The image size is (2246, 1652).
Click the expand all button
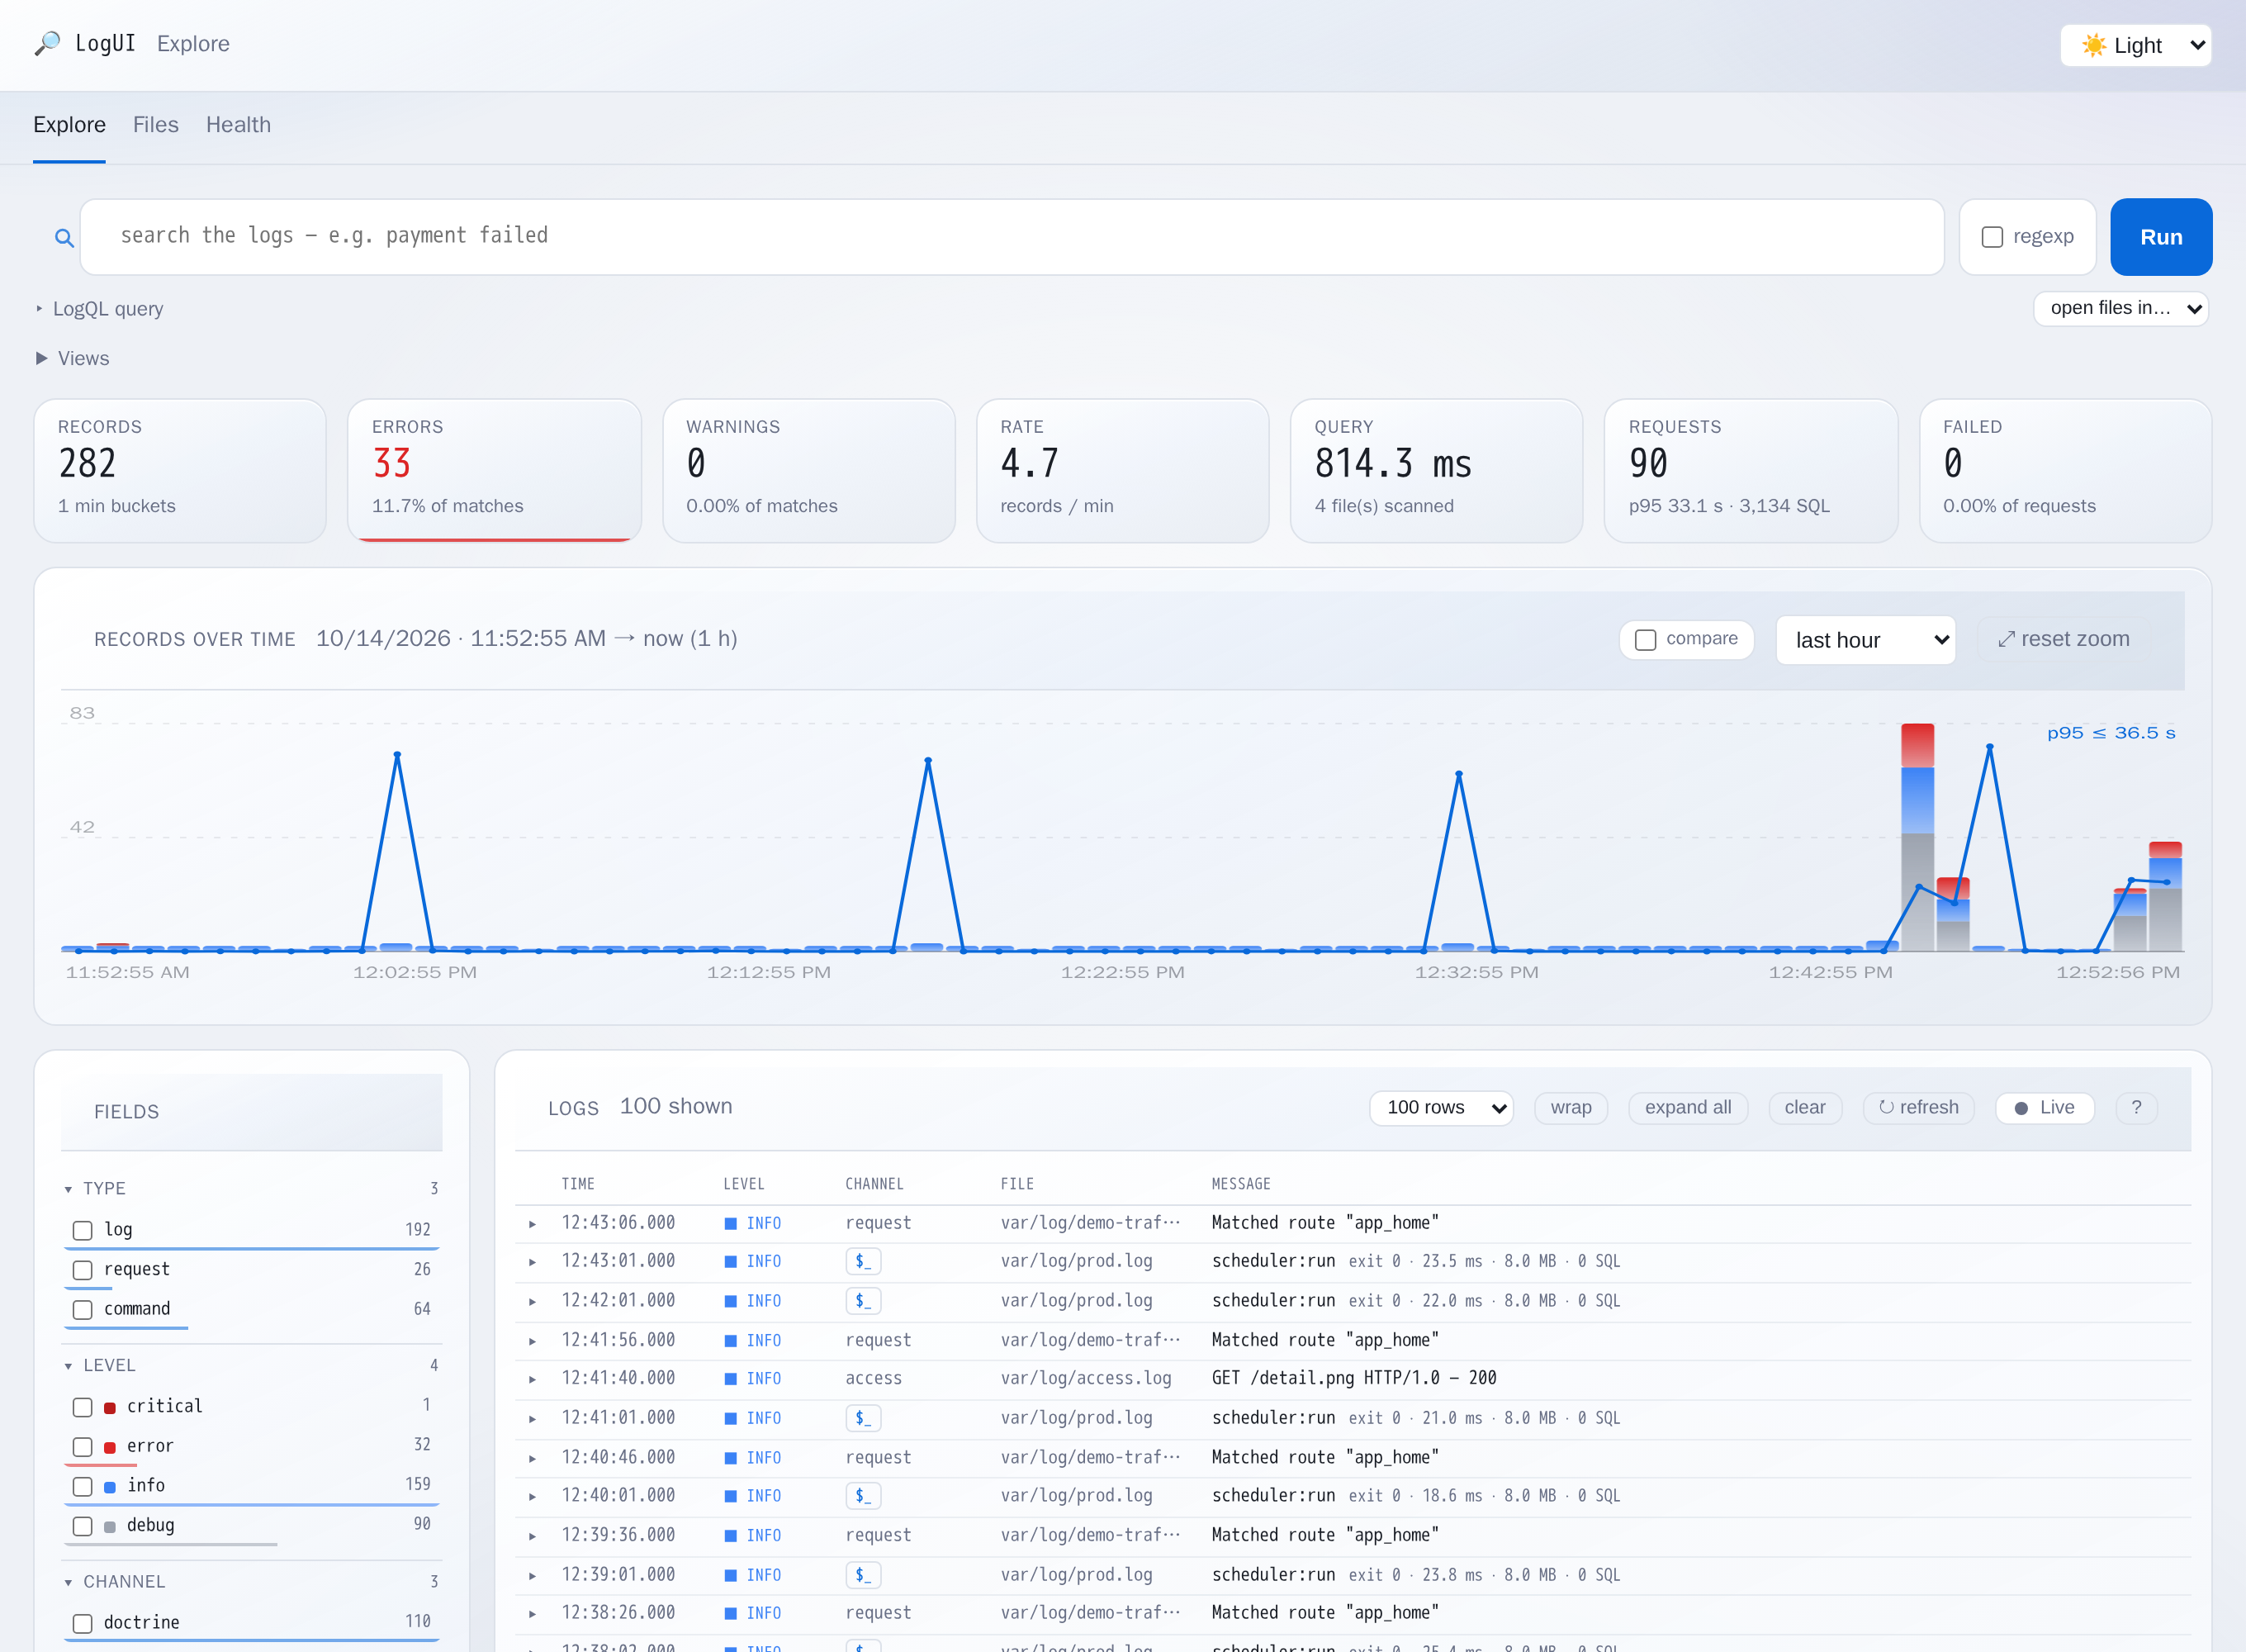click(1687, 1107)
